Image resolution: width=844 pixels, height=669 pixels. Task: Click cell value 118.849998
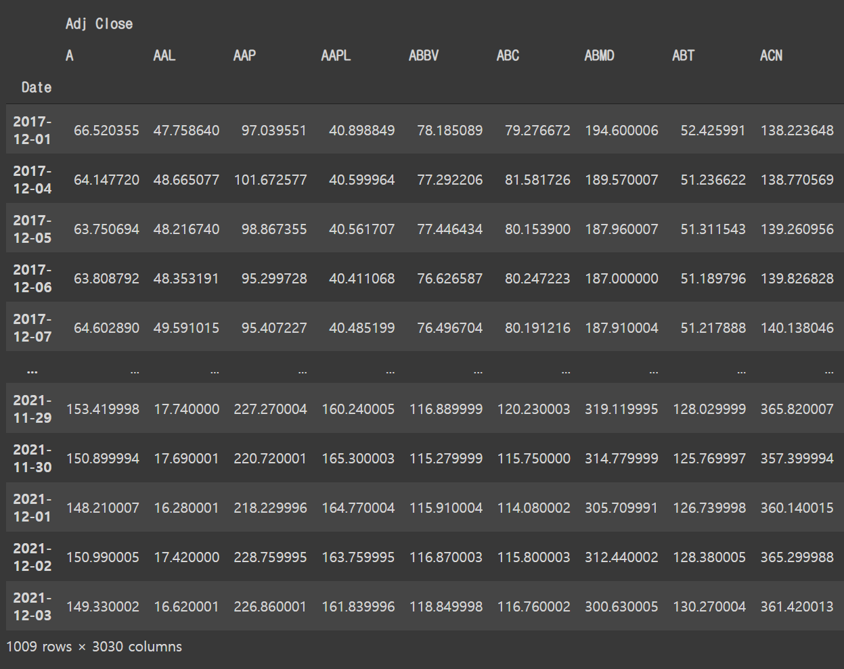coord(446,607)
